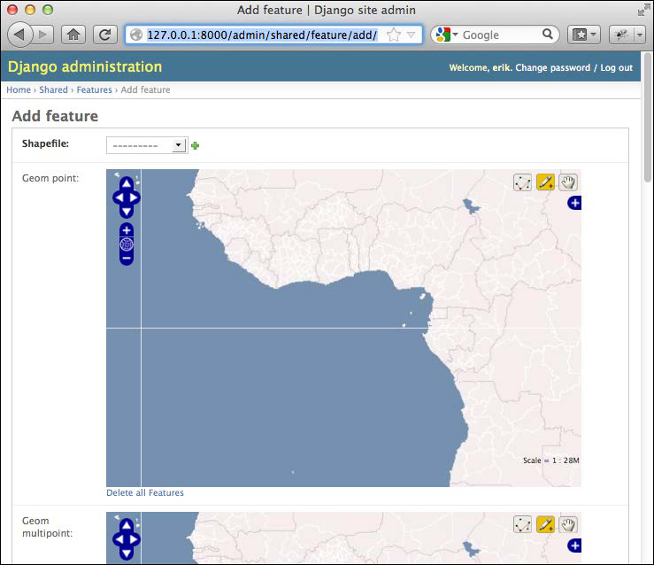The width and height of the screenshot is (654, 565).
Task: Select hand pan tool on Geom point map
Action: tap(568, 182)
